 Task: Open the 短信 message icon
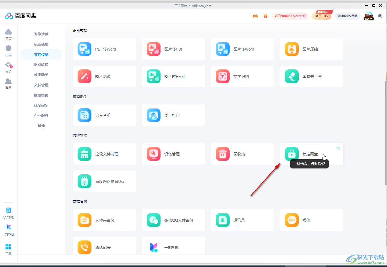pos(292,220)
